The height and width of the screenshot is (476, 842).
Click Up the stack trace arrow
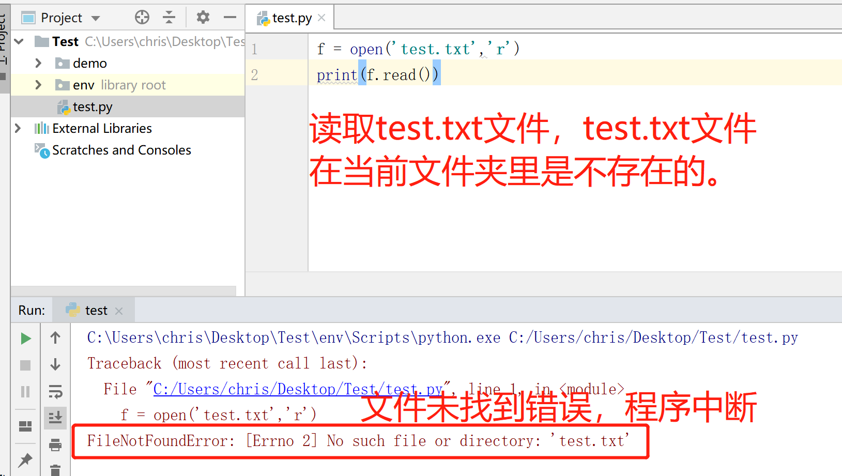pyautogui.click(x=55, y=338)
